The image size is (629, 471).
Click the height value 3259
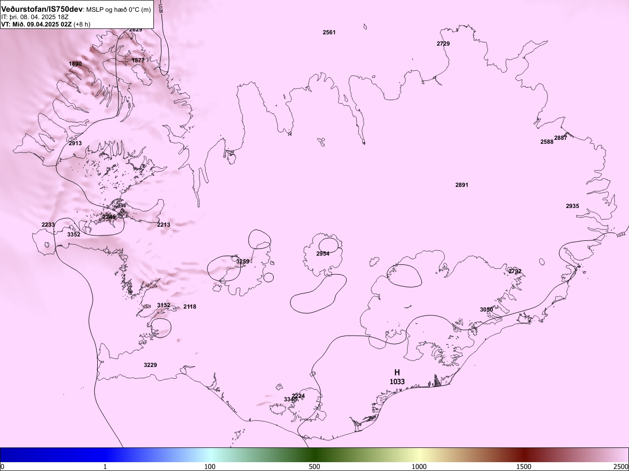(243, 262)
